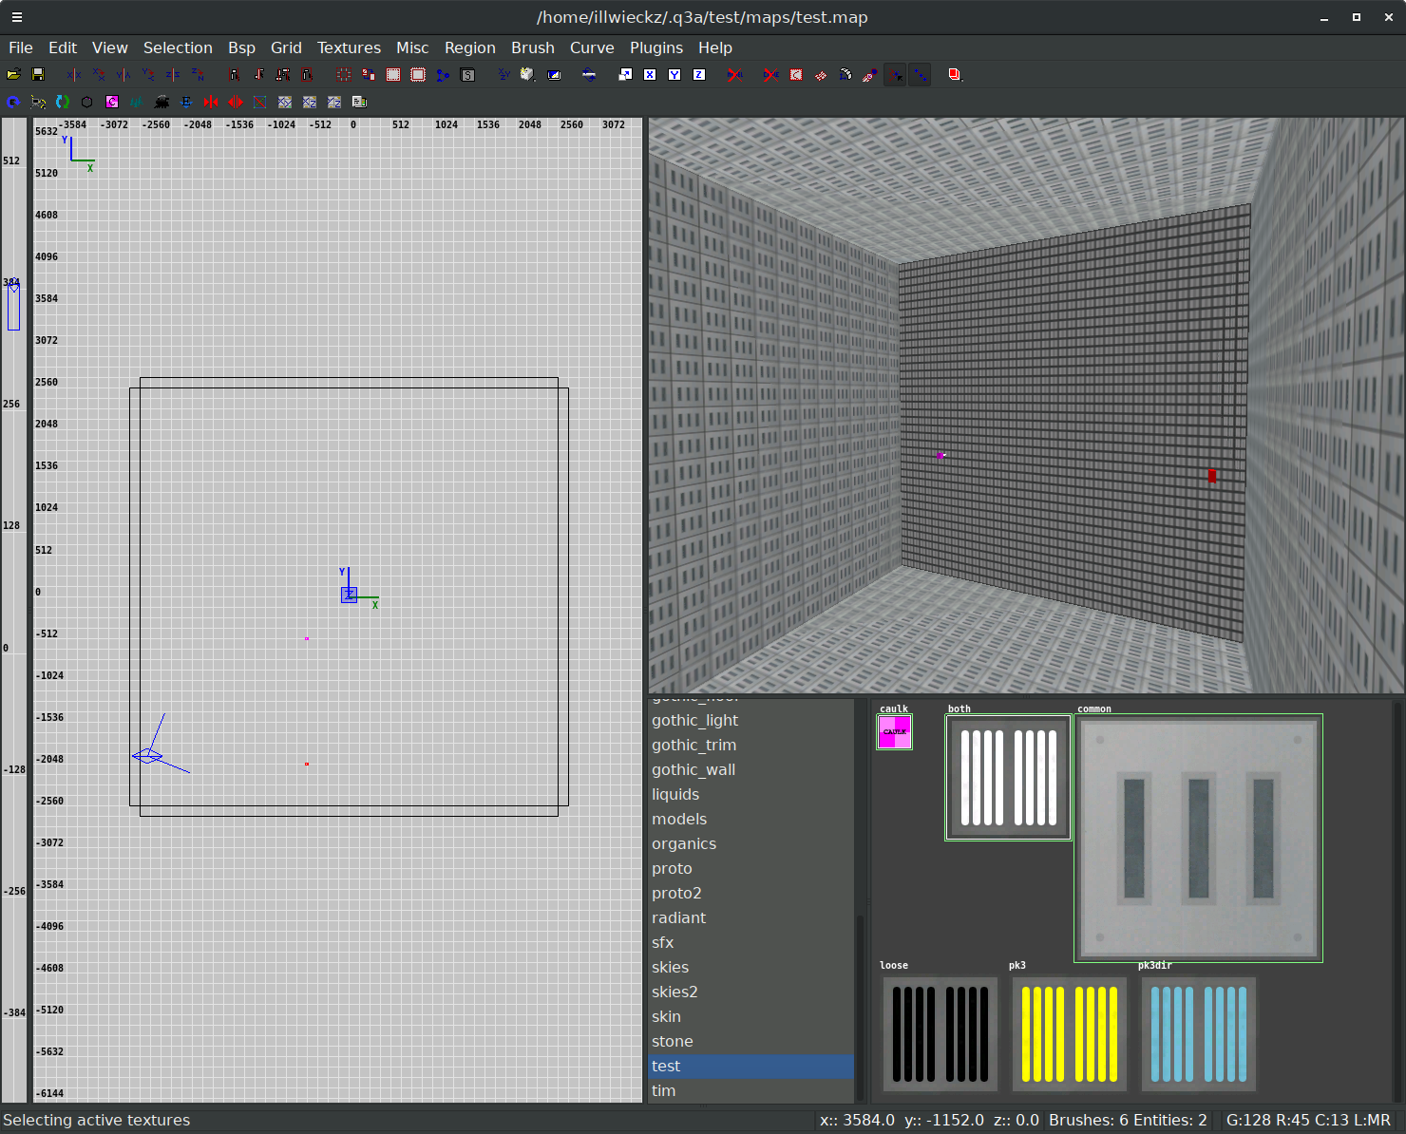Open the red cube icon dropdown
Viewport: 1406px width, 1134px height.
[x=956, y=75]
